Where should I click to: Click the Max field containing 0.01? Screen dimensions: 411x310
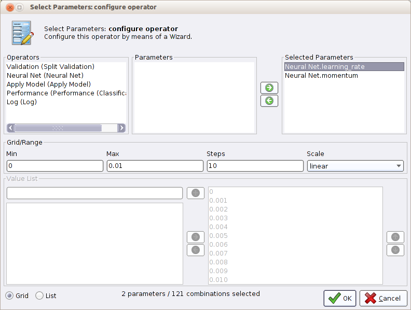tap(155, 166)
